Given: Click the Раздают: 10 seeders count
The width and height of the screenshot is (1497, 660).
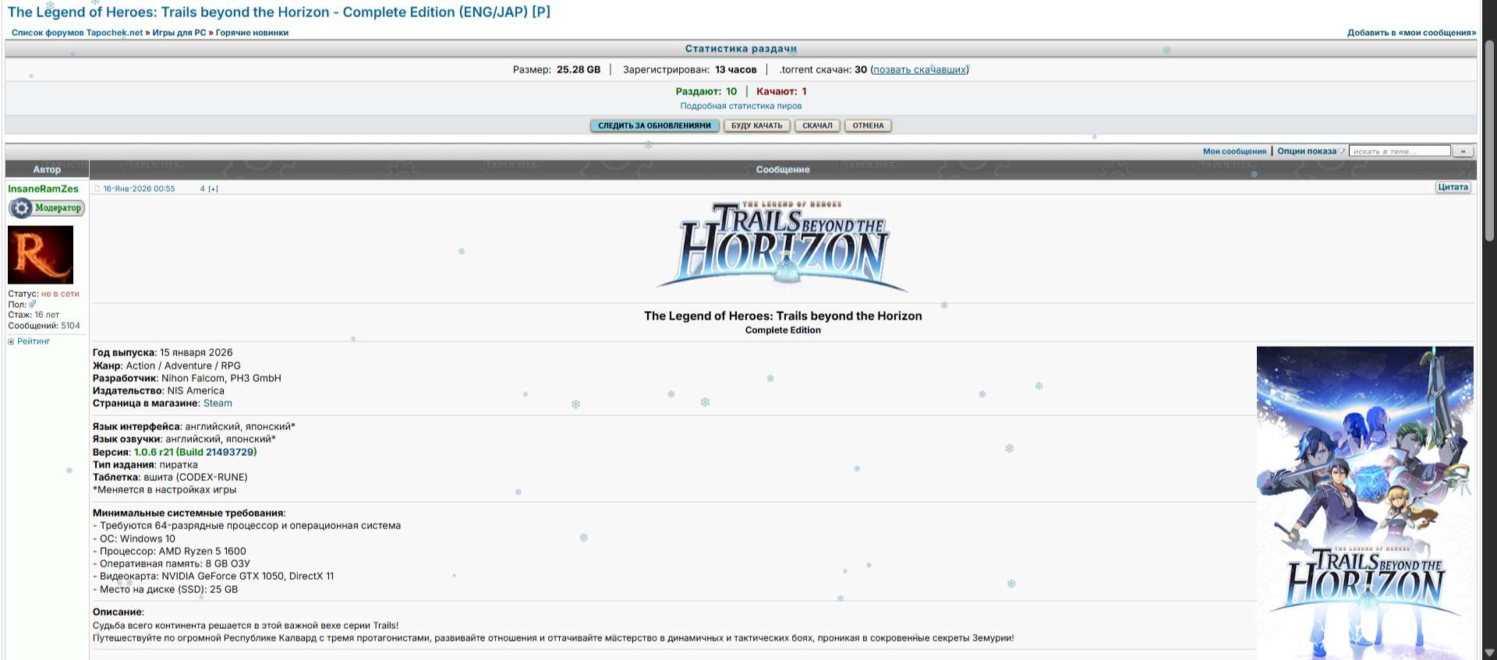Looking at the screenshot, I should tap(706, 91).
